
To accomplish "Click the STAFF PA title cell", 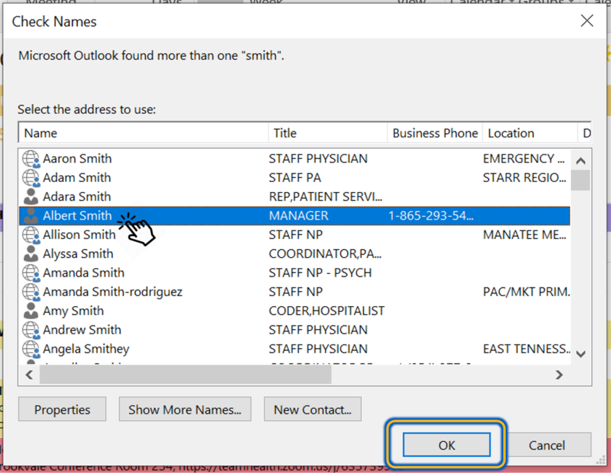I will point(295,178).
